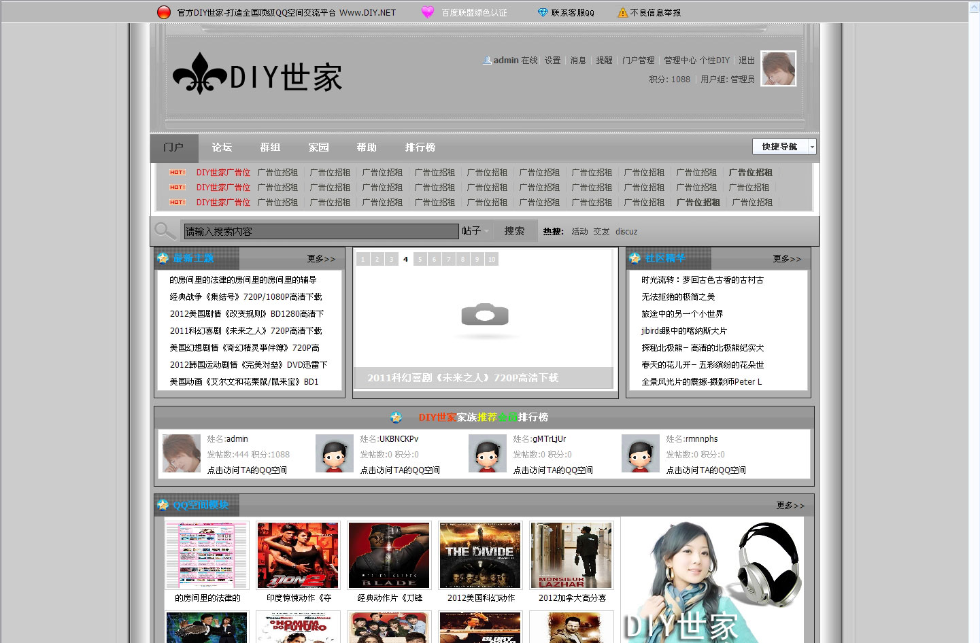This screenshot has width=980, height=643.
Task: Click 退出 to log out
Action: [747, 60]
